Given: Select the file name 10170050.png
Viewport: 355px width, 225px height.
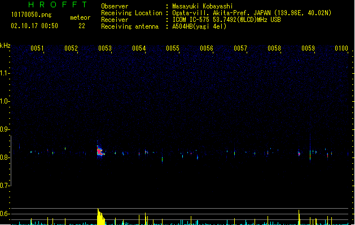Looking at the screenshot, I should (31, 15).
